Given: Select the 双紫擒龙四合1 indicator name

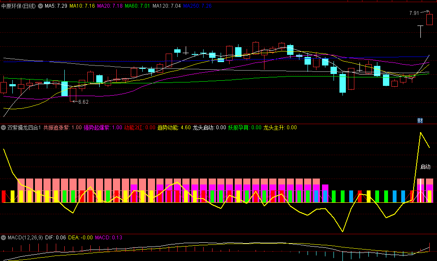Looking at the screenshot, I should pyautogui.click(x=24, y=128).
